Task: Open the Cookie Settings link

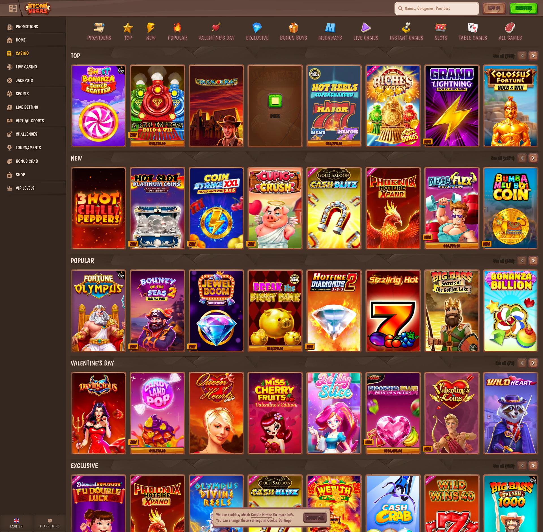Action: point(279,520)
